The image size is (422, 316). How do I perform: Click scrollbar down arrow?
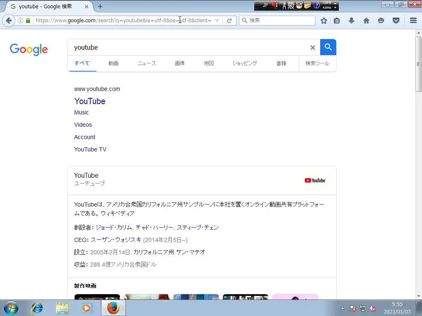pyautogui.click(x=418, y=296)
